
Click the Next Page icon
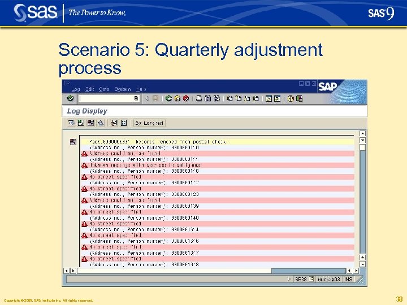pyautogui.click(x=247, y=98)
